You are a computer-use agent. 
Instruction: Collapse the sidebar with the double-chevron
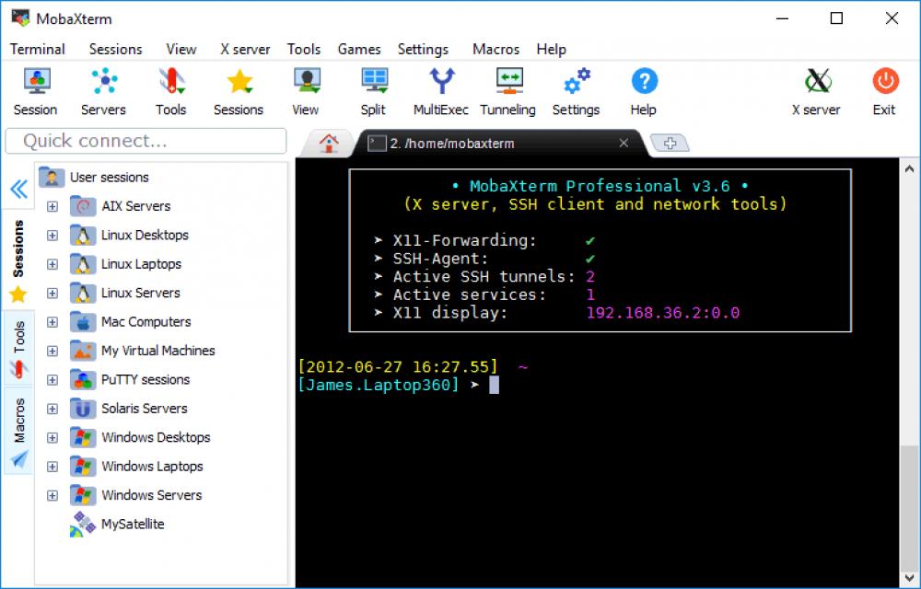18,188
